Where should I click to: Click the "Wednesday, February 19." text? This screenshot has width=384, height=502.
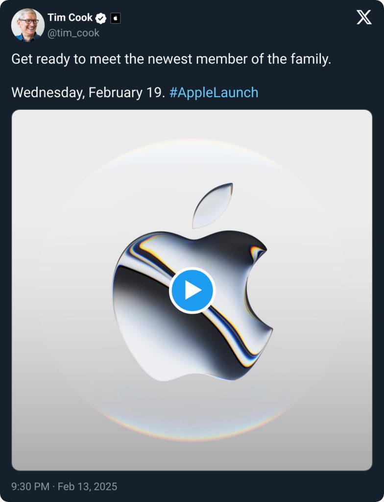88,92
